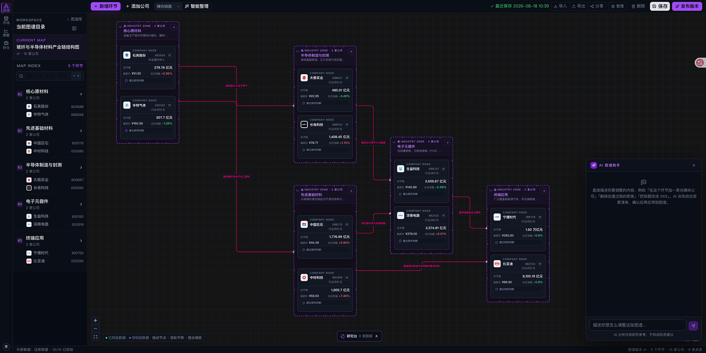The height and width of the screenshot is (353, 706).
Task: Click the 添加公司 button
Action: coord(138,6)
